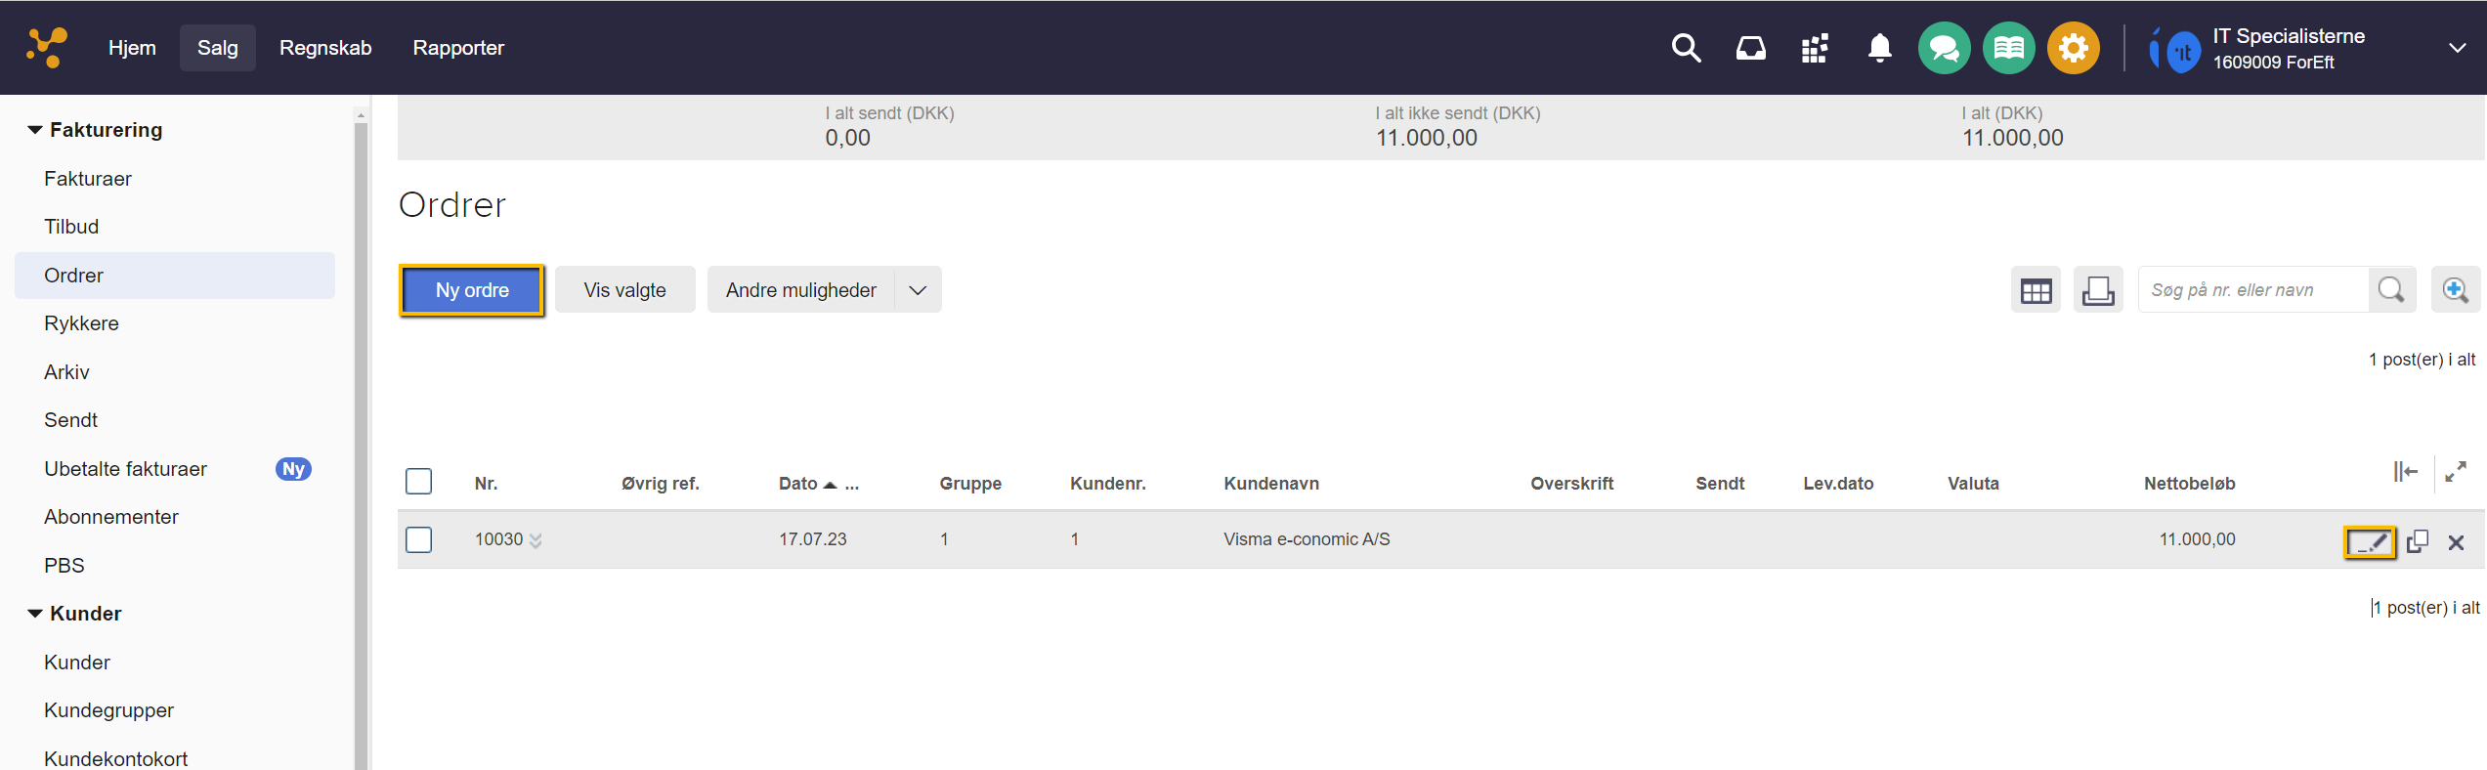Screen dimensions: 2487x770
Task: Delete order 10030 with X icon
Action: [2456, 542]
